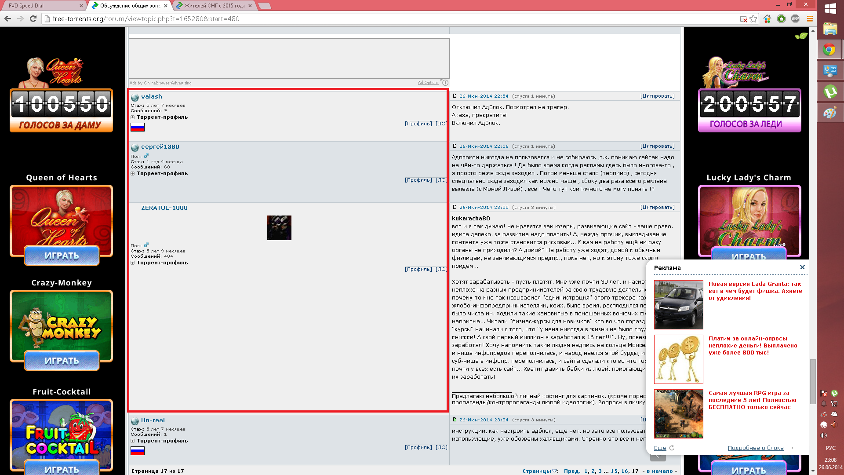
Task: Bookmark this page with the star icon
Action: click(753, 19)
